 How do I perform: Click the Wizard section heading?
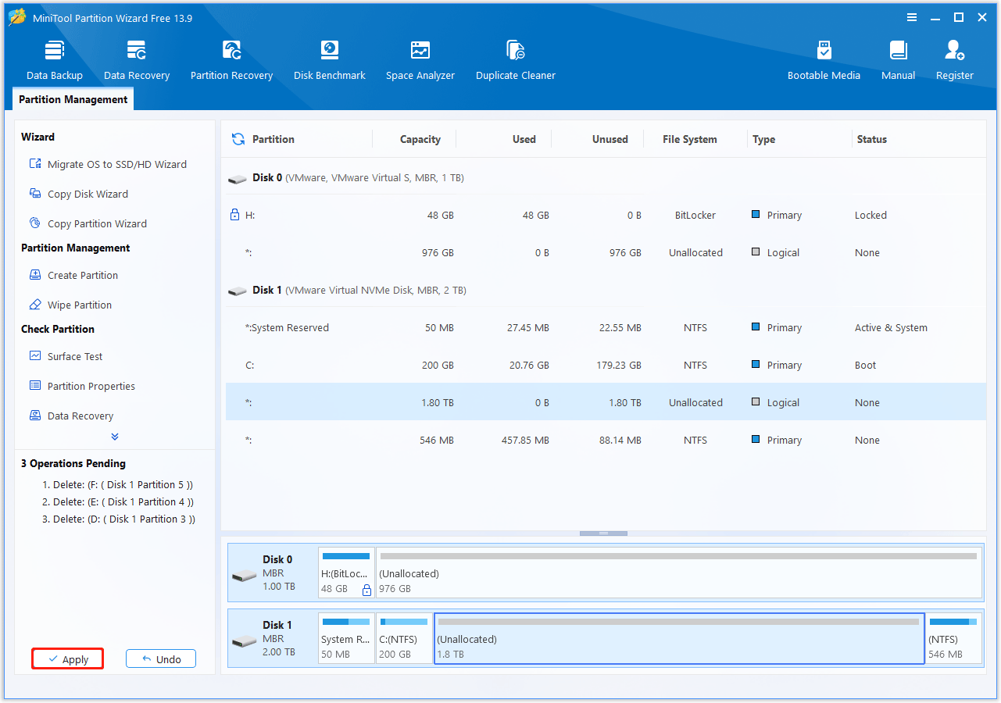pos(38,137)
